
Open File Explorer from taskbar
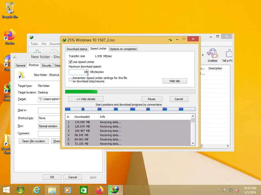pos(52,190)
